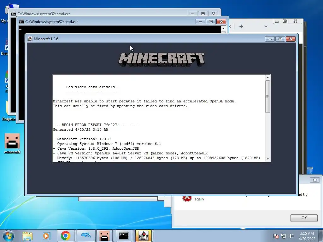Click the error report vertical scrollbar thumb
This screenshot has height=242, width=323.
click(267, 96)
